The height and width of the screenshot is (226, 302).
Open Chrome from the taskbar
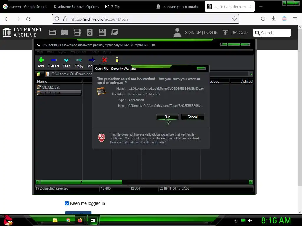point(68,220)
